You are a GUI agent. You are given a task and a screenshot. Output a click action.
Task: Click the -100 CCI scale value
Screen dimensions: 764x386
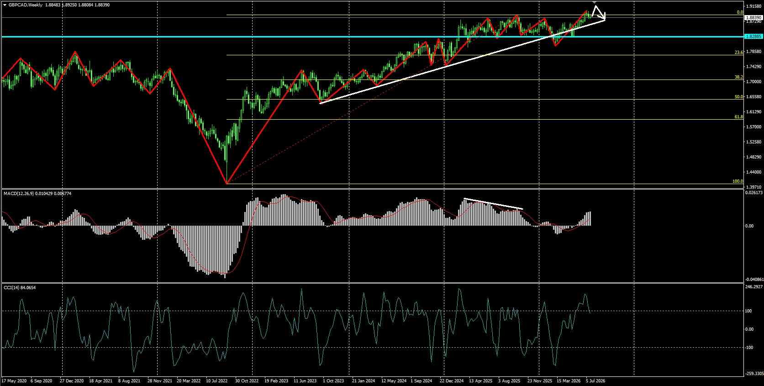(749, 348)
